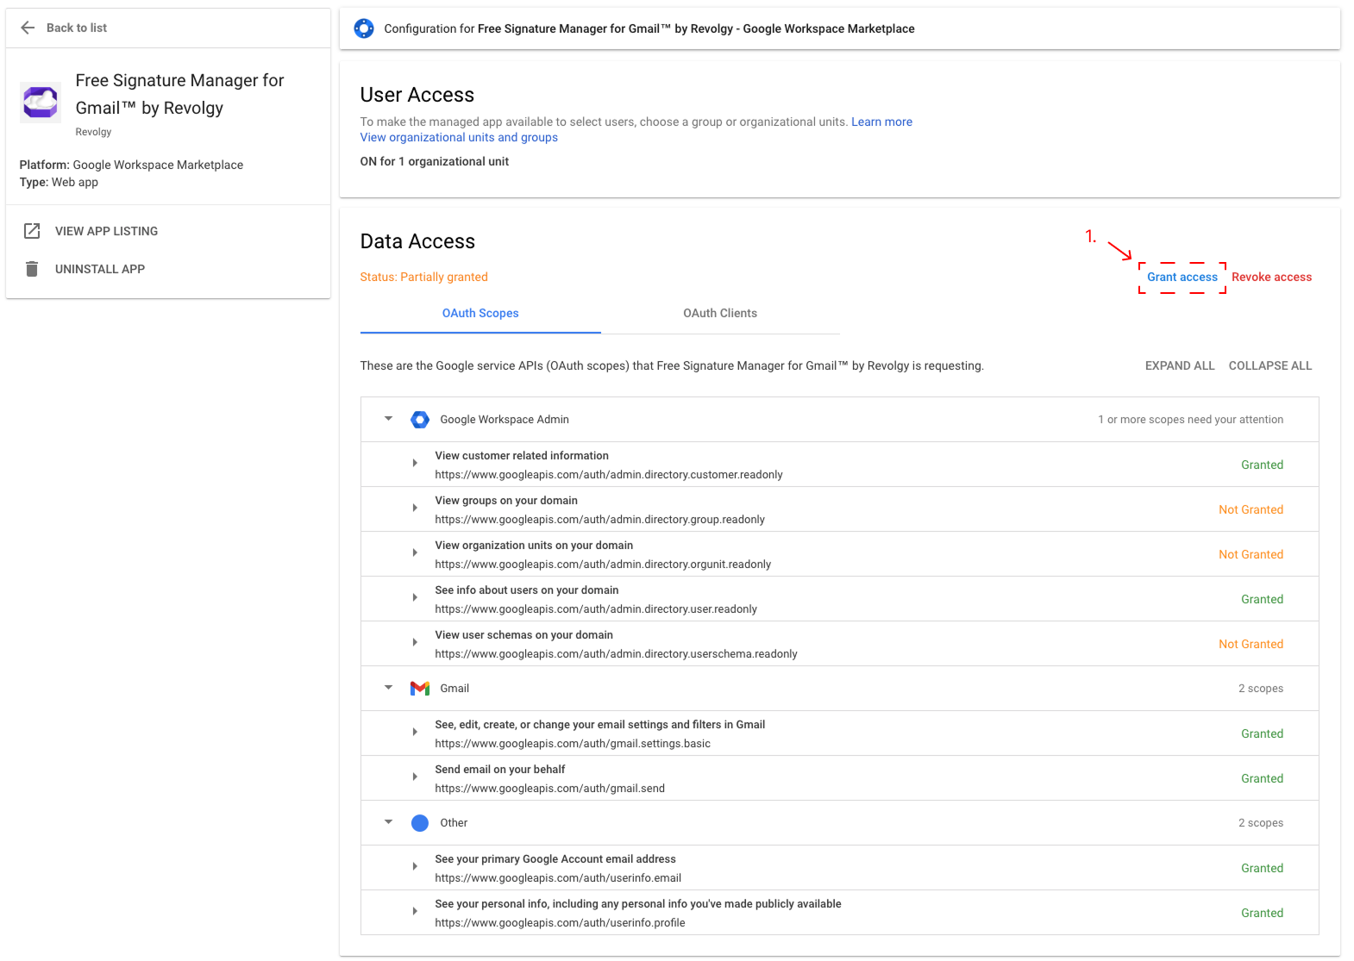The width and height of the screenshot is (1354, 961).
Task: Click Granted status for userinfo.email scope
Action: coord(1262,869)
